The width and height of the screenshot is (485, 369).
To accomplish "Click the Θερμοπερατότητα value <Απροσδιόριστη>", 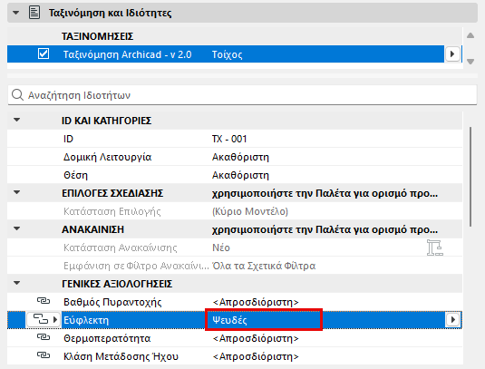I will coord(256,338).
